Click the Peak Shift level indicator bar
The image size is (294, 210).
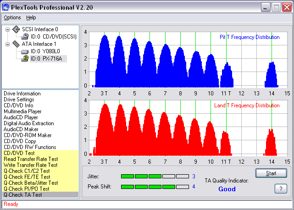[155, 187]
